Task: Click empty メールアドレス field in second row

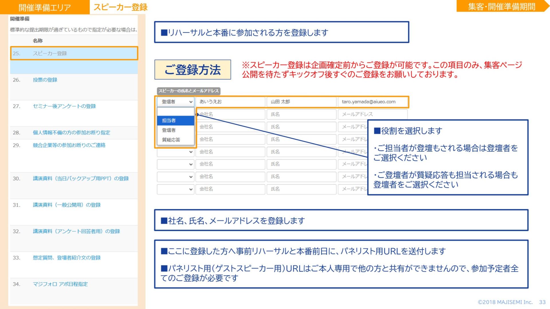Action: [372, 114]
